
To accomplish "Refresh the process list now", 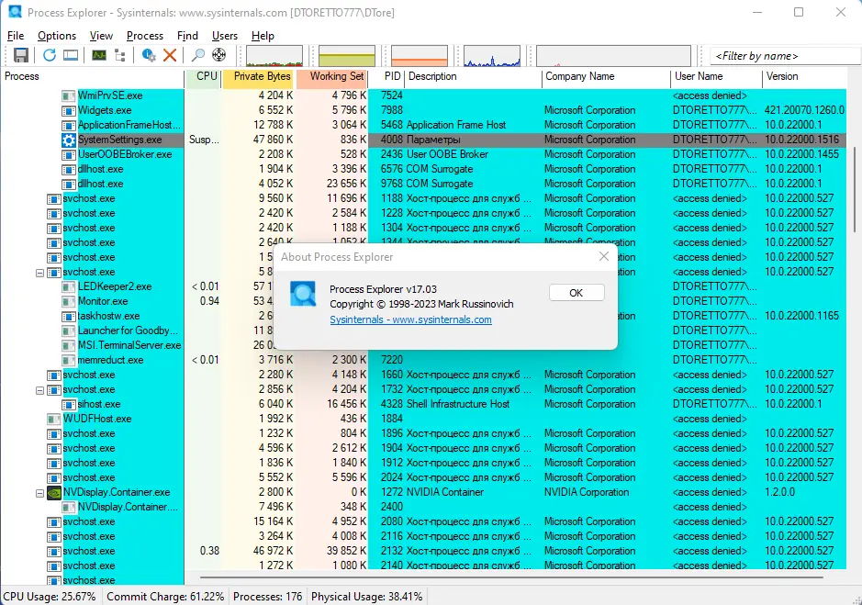I will coord(50,55).
